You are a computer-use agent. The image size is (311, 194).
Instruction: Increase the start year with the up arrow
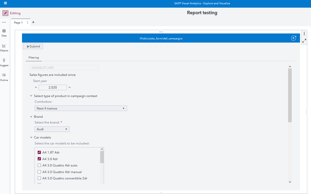point(69,88)
